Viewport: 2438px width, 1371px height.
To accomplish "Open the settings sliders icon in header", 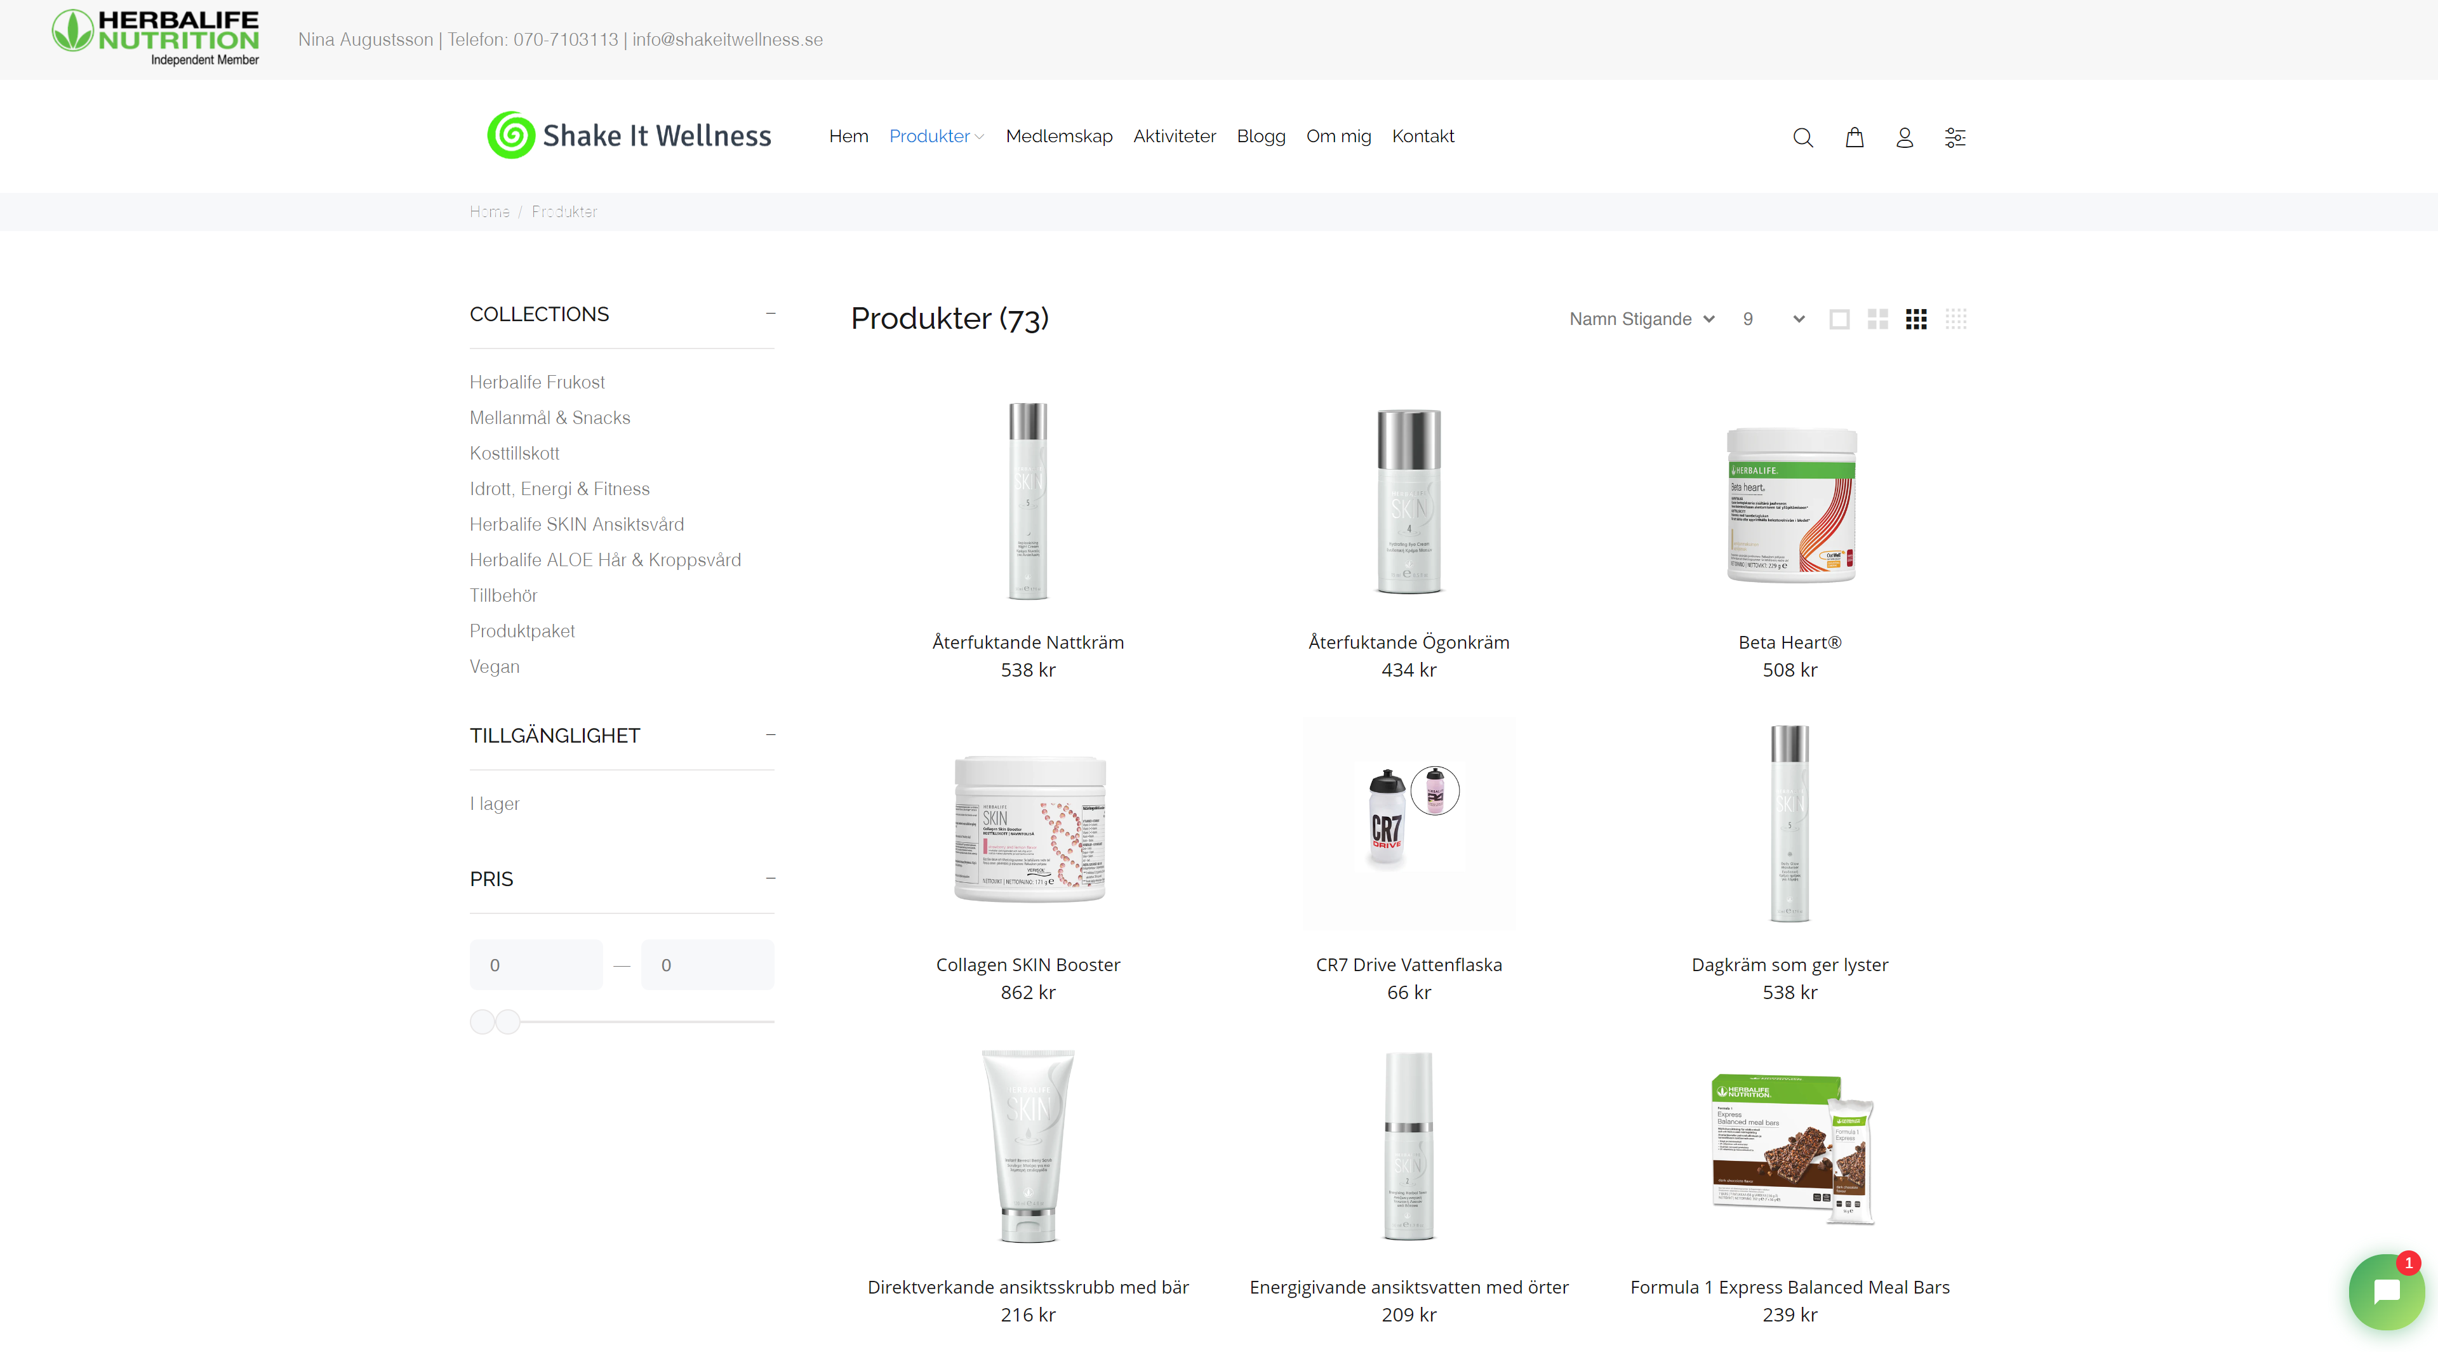I will tap(1954, 137).
